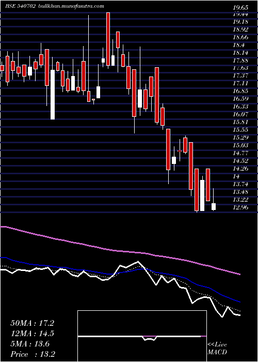Select the 17.11 price axis label

coord(240,83)
